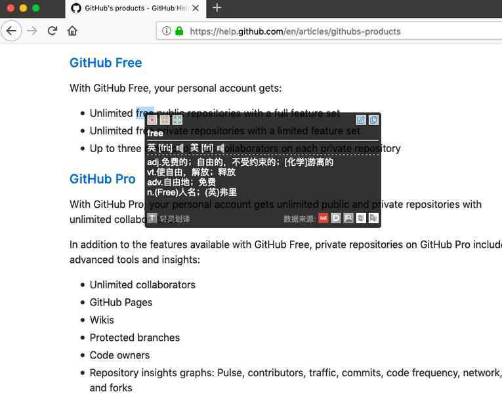Click the "Up to three" bullet text
Viewport: 502px width, 409px height.
click(x=115, y=148)
